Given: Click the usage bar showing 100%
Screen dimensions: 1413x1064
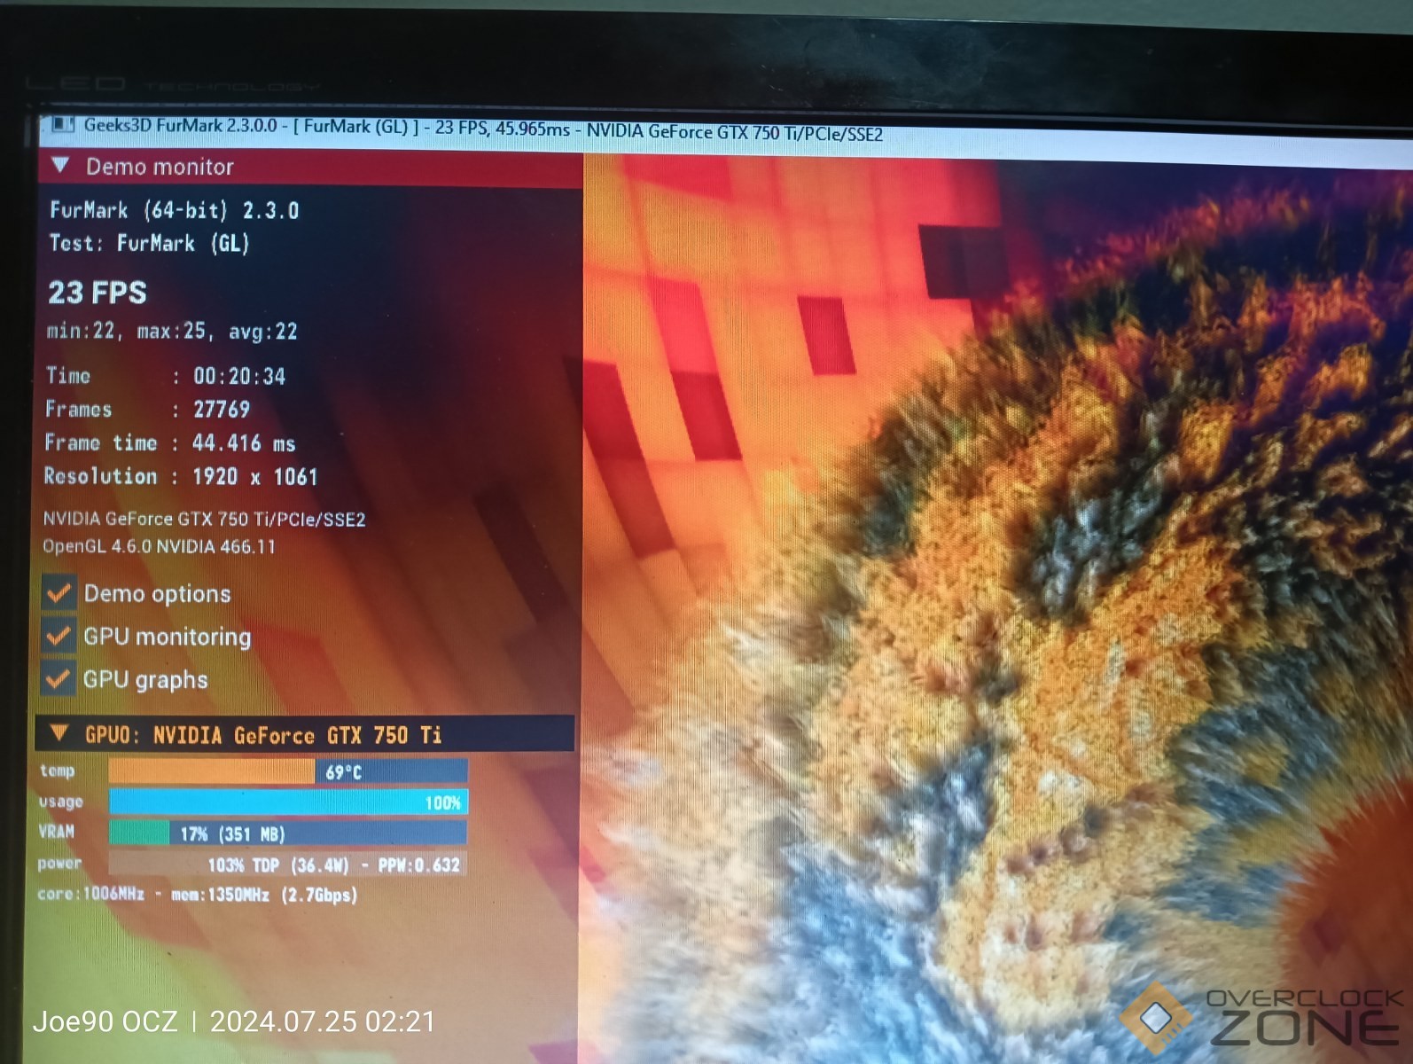Looking at the screenshot, I should (288, 802).
